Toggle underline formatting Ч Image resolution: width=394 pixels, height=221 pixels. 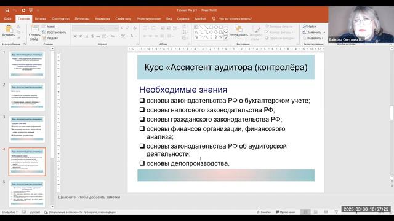pos(86,36)
